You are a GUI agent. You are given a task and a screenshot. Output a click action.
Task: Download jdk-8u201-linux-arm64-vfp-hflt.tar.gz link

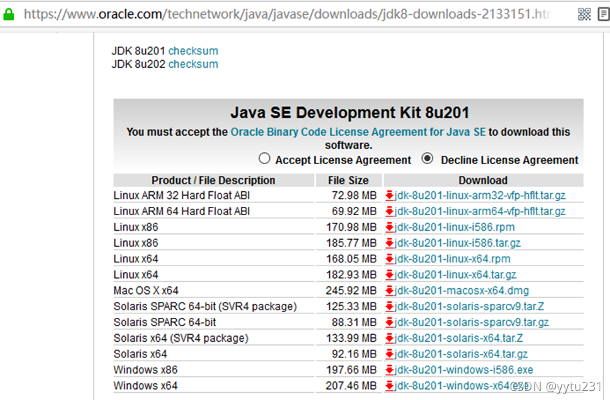(480, 211)
